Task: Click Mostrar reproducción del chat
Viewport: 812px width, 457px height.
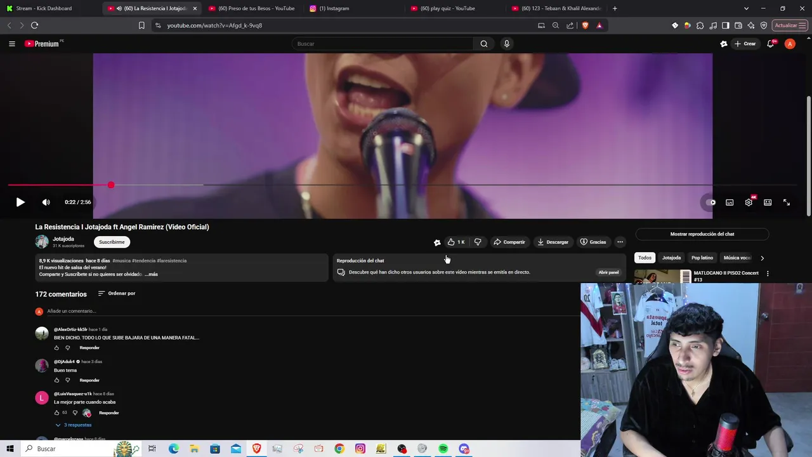Action: coord(702,234)
